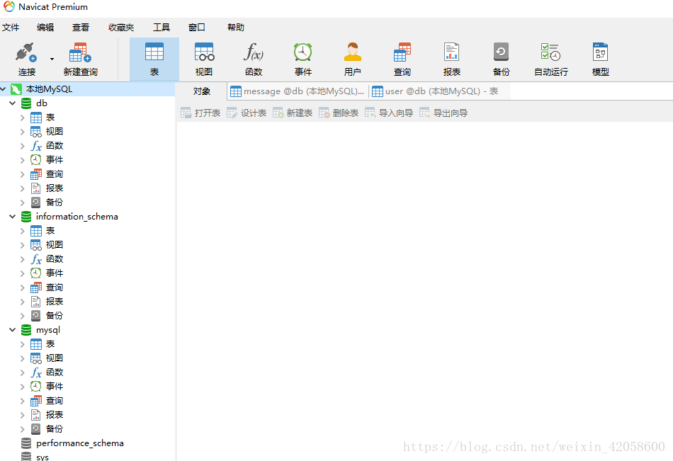Select the information_schema database icon
Image resolution: width=673 pixels, height=461 pixels.
pos(26,217)
